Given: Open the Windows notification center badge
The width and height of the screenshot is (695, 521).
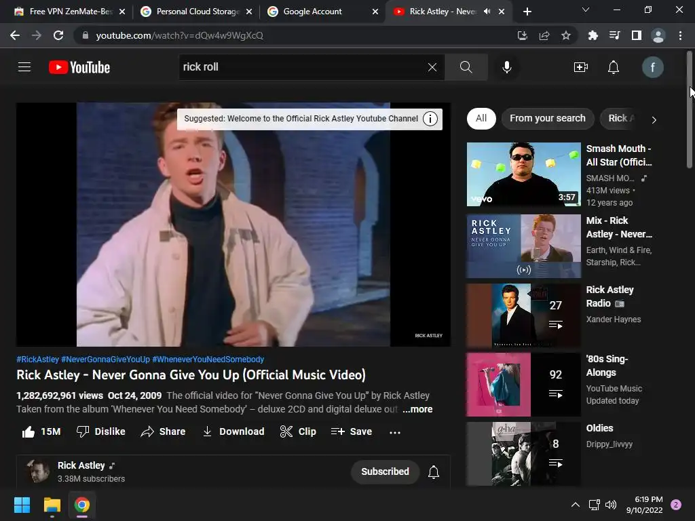Looking at the screenshot, I should pyautogui.click(x=676, y=505).
